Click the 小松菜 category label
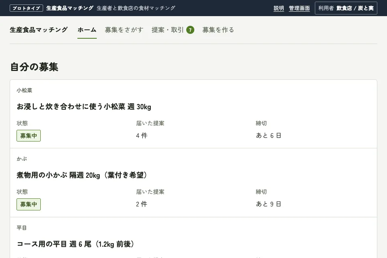387x258 pixels. point(25,90)
